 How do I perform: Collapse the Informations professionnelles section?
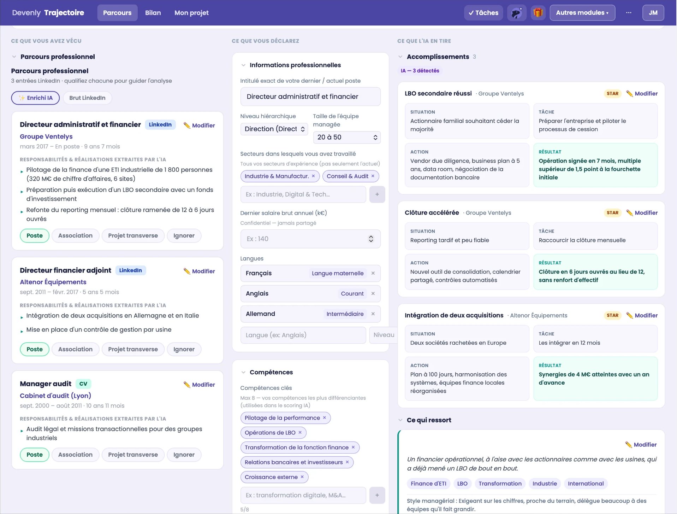pos(243,65)
